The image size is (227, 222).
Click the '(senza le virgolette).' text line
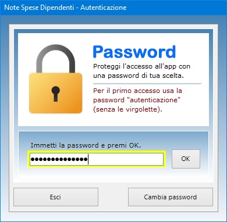[x=127, y=109]
